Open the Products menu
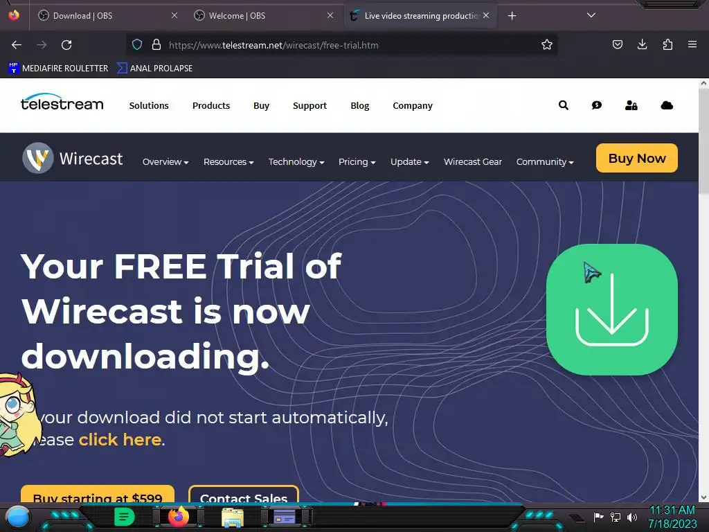This screenshot has width=709, height=532. coord(211,105)
